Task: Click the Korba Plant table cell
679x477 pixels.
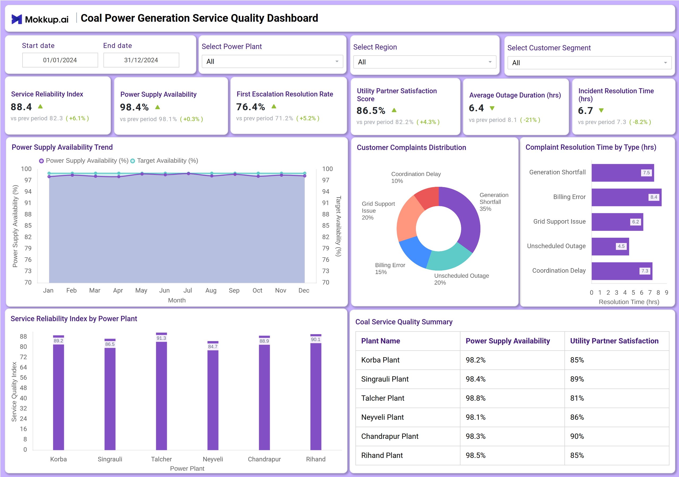Action: coord(408,360)
